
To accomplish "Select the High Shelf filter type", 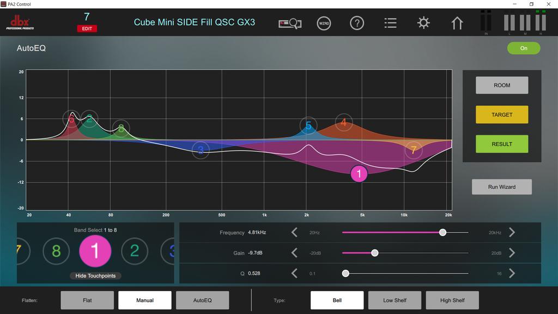I will tap(452, 300).
